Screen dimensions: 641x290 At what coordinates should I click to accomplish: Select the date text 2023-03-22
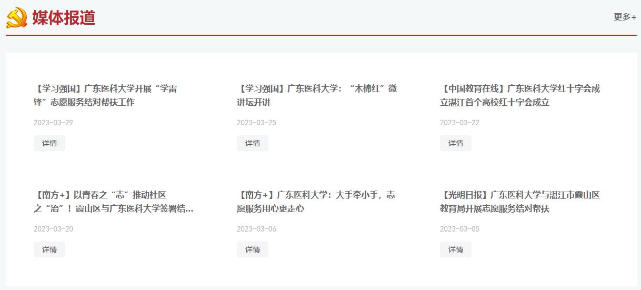459,123
